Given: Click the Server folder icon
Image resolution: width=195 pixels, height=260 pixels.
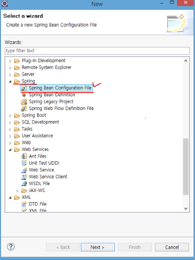Looking at the screenshot, I should click(x=17, y=74).
